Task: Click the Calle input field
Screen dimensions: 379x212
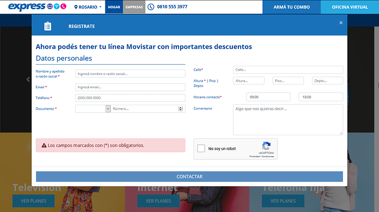Action: [288, 70]
